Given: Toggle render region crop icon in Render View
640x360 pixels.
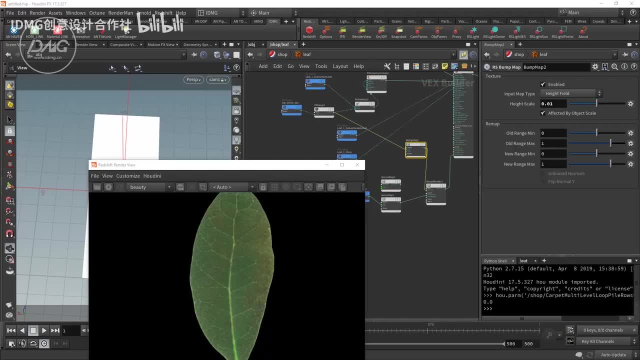Looking at the screenshot, I should 202,187.
